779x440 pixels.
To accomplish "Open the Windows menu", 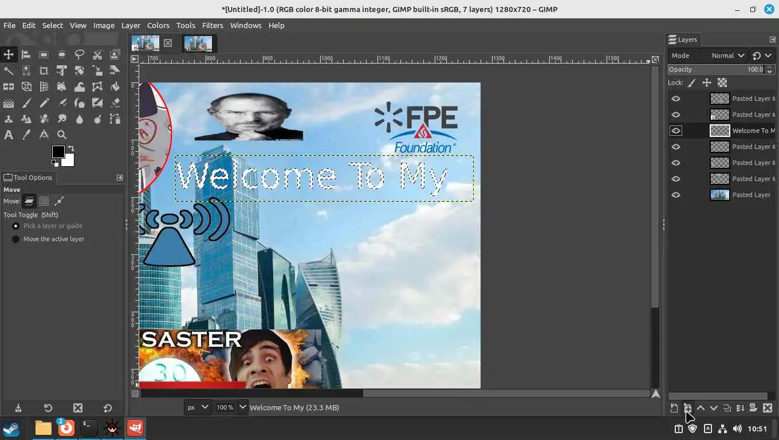I will (246, 25).
